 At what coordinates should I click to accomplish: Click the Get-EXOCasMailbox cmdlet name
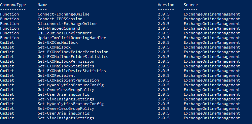pos(58,43)
